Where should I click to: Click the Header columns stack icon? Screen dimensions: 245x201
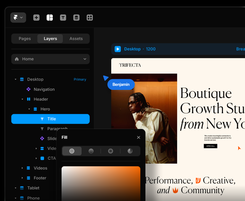pyautogui.click(x=29, y=99)
